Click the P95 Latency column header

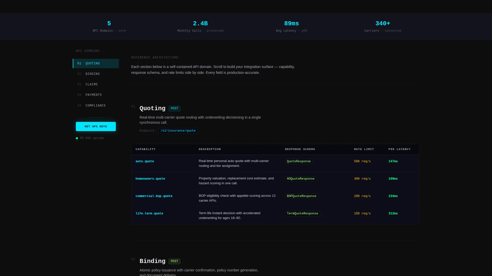[x=399, y=149]
